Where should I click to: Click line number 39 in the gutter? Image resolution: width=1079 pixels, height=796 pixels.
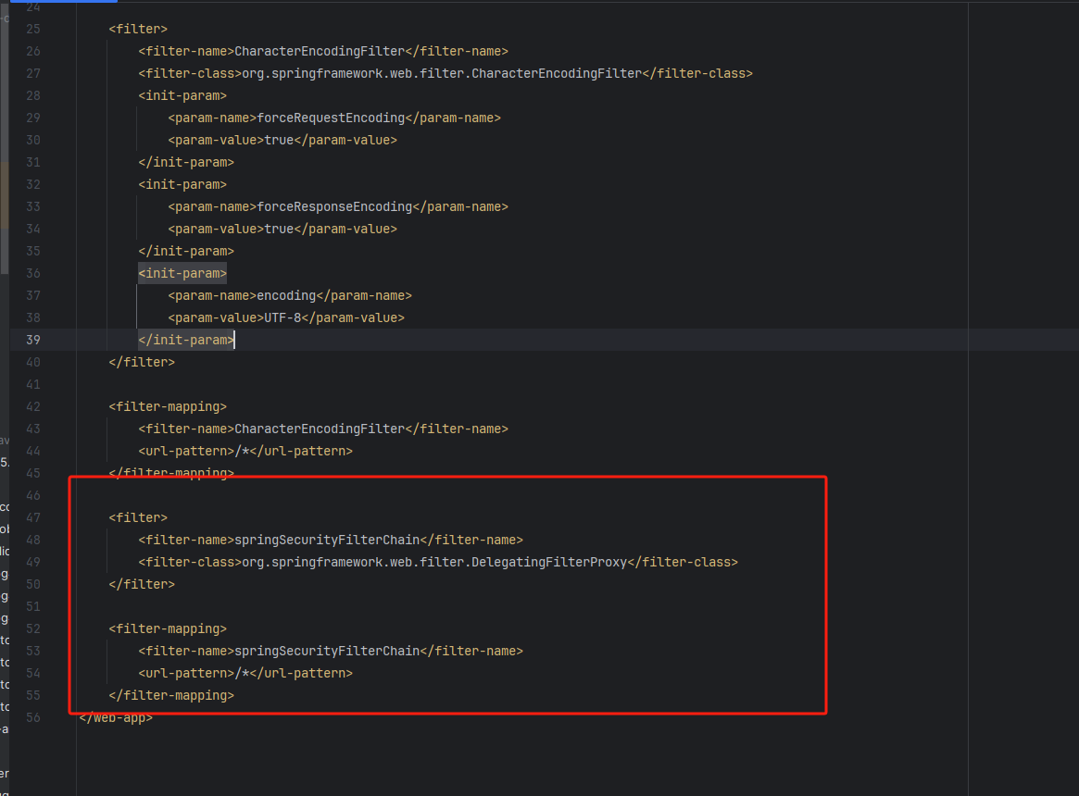coord(32,340)
